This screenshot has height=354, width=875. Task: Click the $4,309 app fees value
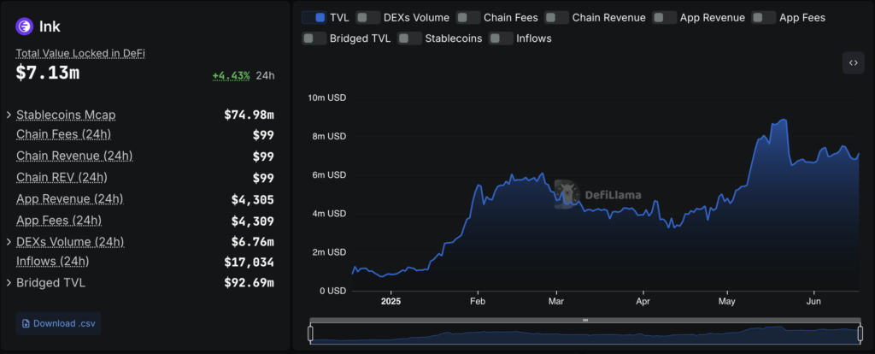click(x=253, y=221)
